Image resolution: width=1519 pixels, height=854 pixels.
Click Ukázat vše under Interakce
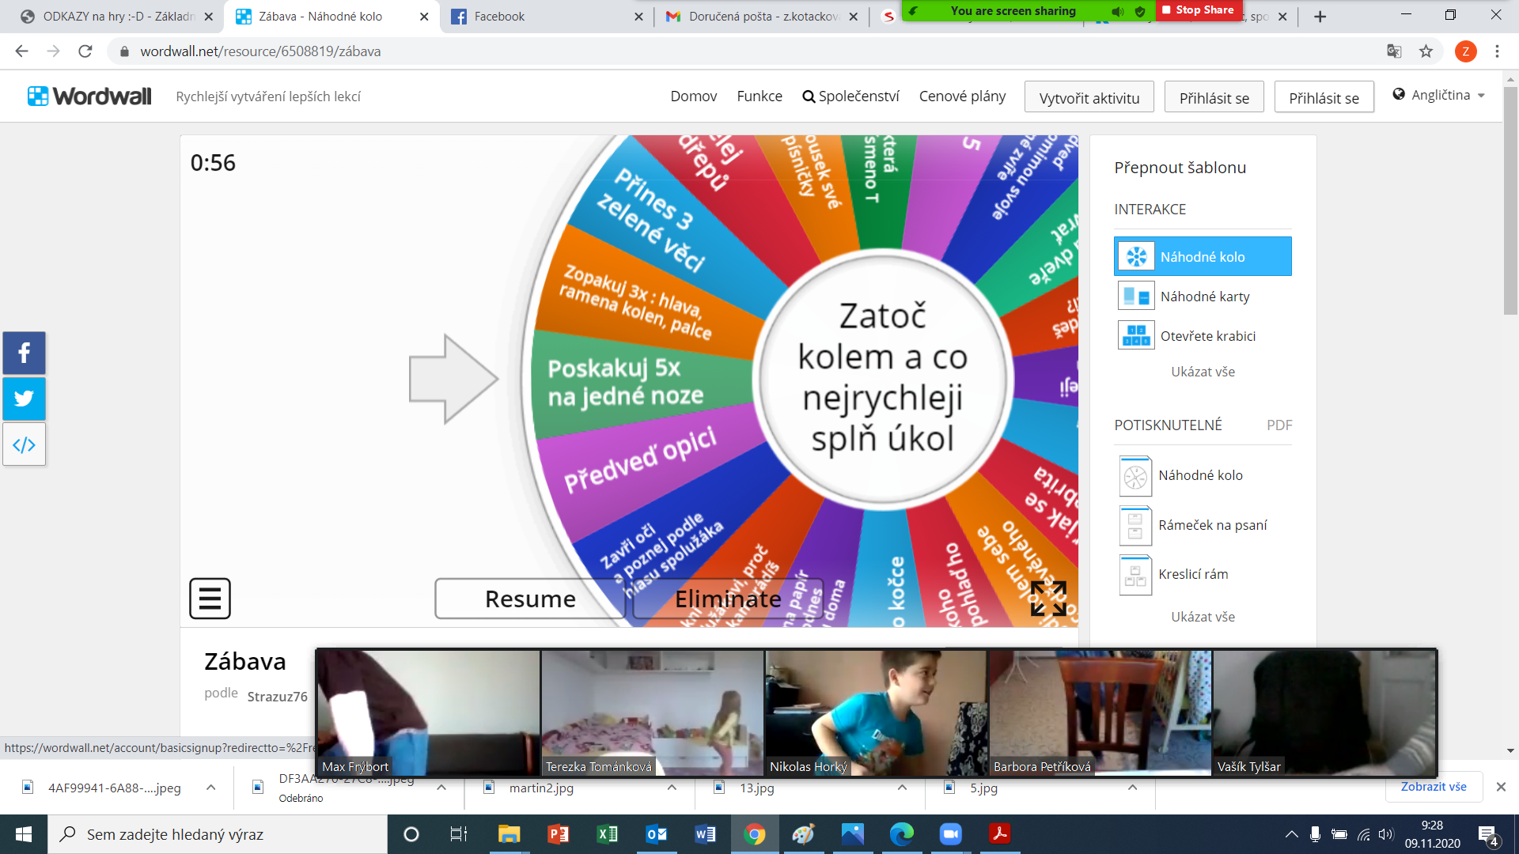click(x=1203, y=372)
